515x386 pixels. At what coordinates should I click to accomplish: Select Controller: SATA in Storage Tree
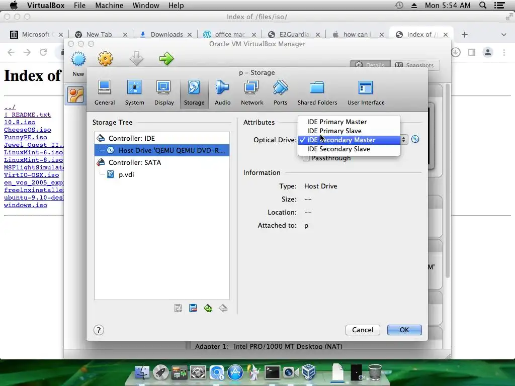coord(161,162)
